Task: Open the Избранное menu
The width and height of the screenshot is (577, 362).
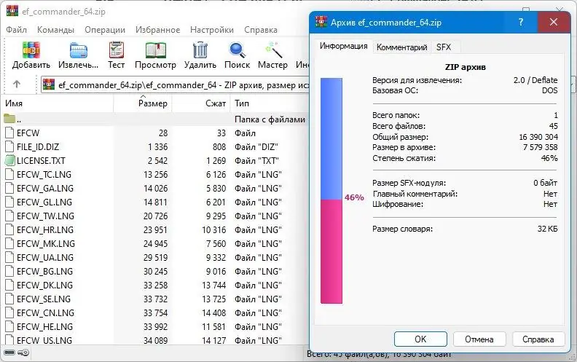Action: 157,30
